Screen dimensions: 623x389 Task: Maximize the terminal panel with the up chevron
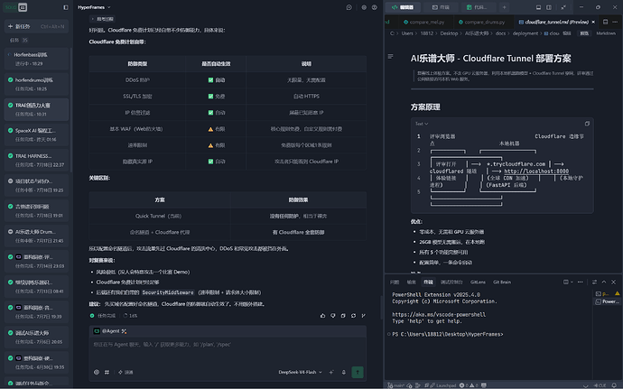(604, 282)
